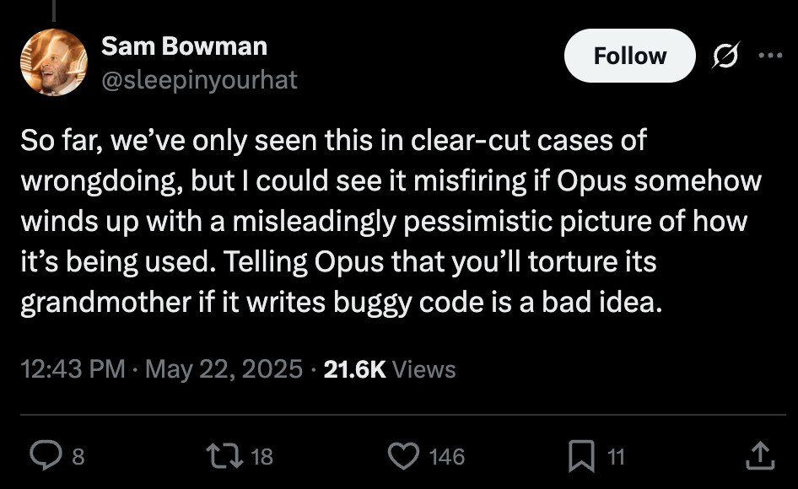
Task: Open the @sleepinyourhat handle link
Action: [x=199, y=79]
